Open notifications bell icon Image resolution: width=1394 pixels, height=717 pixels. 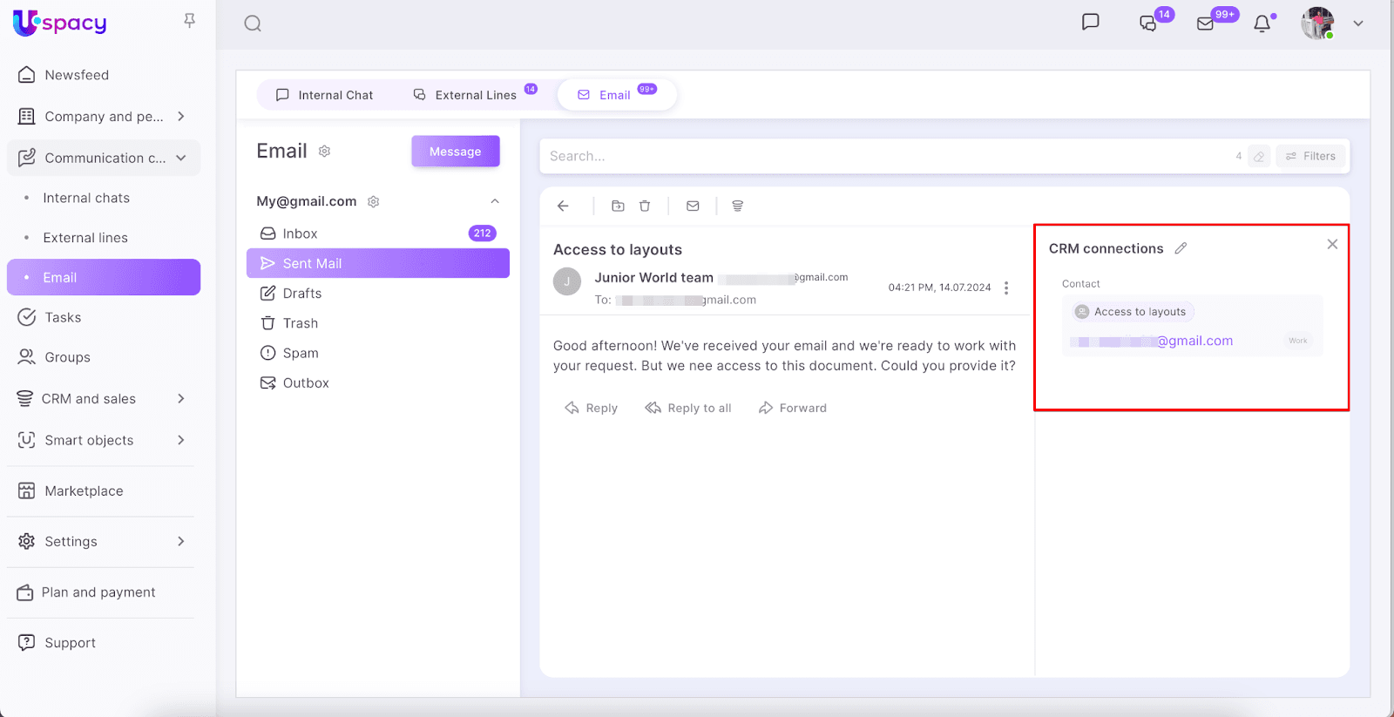[1262, 24]
